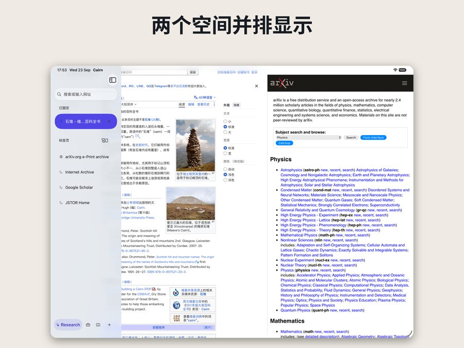This screenshot has width=464, height=348.
Task: Open the Google Scholar tab
Action: pyautogui.click(x=85, y=187)
